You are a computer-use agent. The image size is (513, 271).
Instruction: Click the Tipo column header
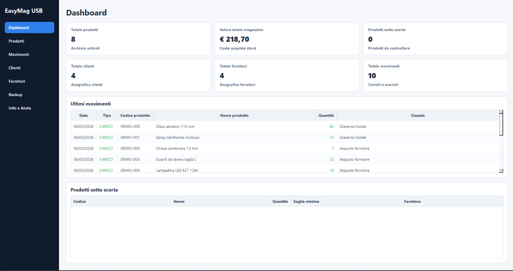point(107,115)
